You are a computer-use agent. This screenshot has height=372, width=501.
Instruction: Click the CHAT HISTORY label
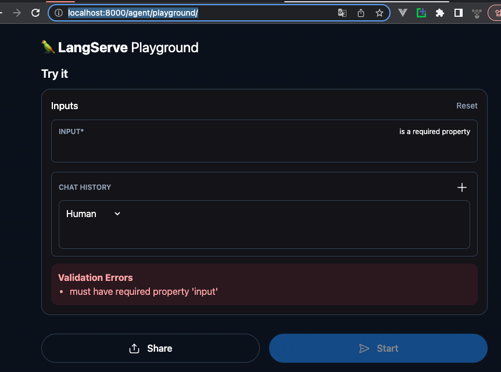click(85, 187)
